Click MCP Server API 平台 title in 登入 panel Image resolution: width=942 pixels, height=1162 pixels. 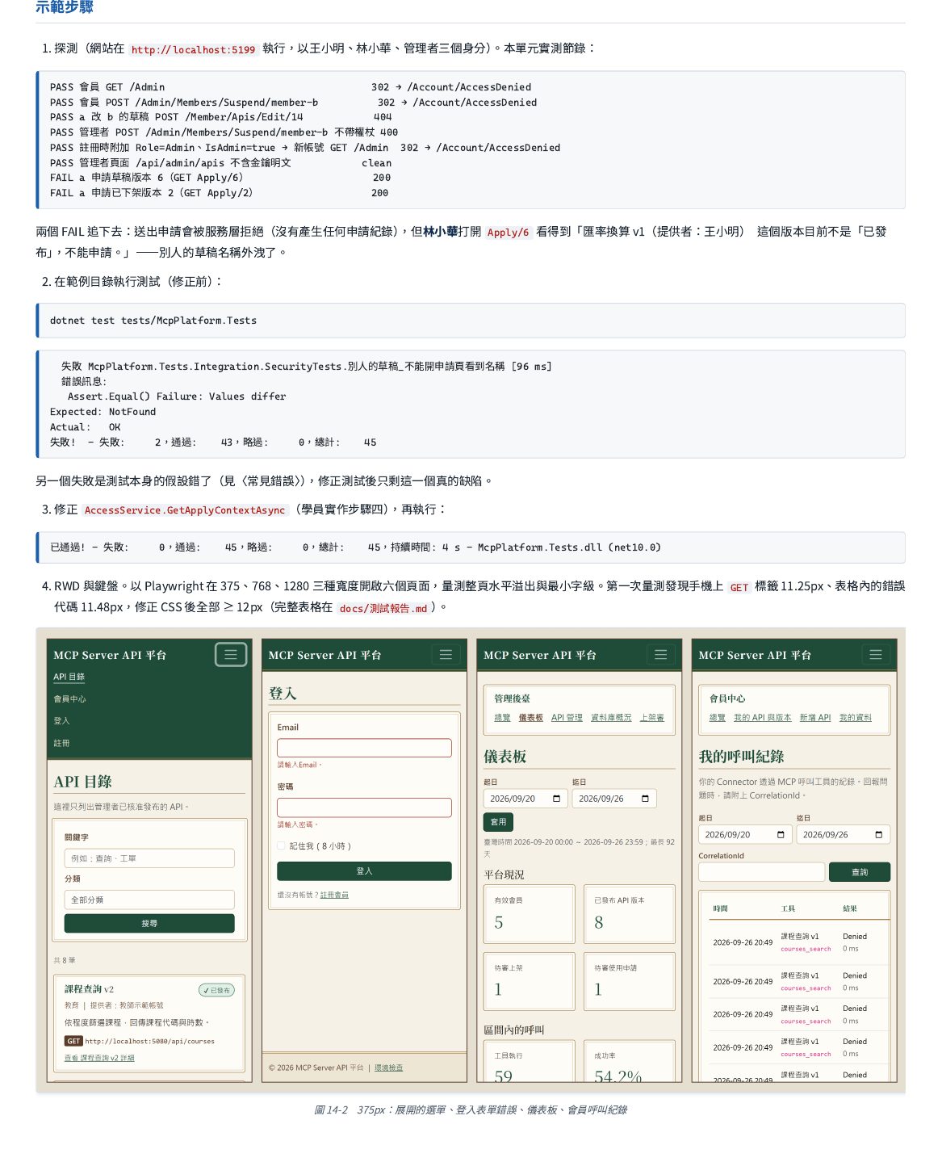coord(324,655)
